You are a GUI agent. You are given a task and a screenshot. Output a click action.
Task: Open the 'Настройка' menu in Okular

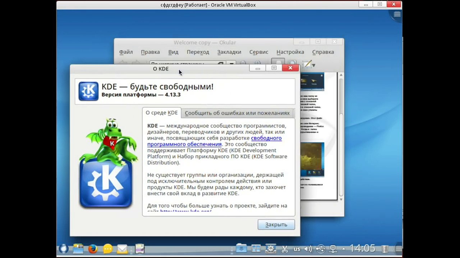click(290, 52)
